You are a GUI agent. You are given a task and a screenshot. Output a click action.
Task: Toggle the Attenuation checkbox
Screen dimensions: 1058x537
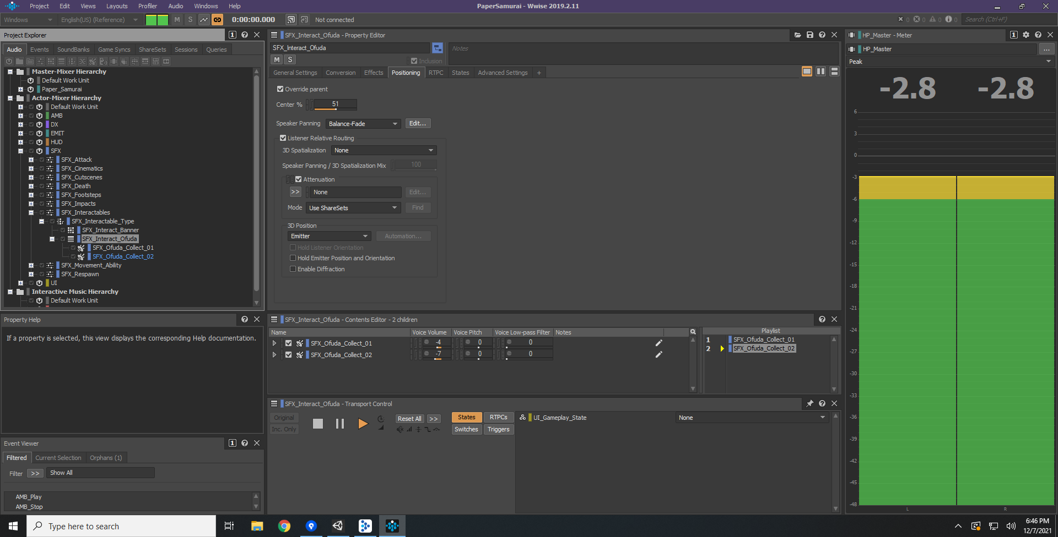[298, 179]
